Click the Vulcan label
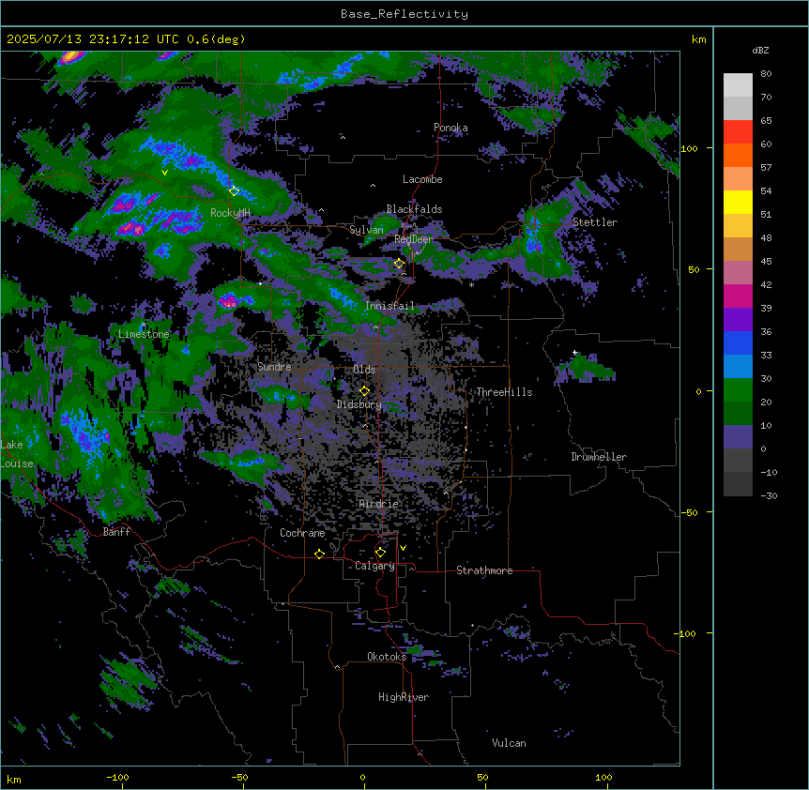809x790 pixels. click(x=509, y=743)
